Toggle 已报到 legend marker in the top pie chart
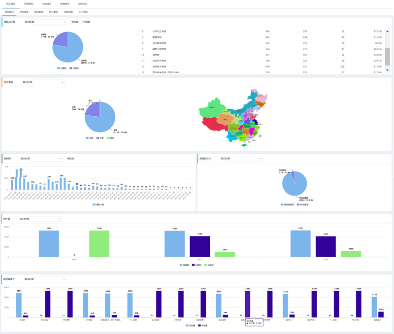394x334 pixels. pos(59,68)
